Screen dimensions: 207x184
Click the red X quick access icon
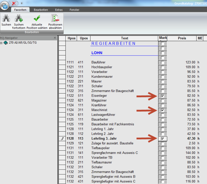tap(14, 3)
